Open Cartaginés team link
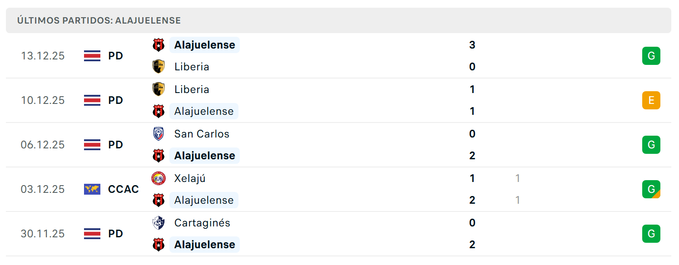The height and width of the screenshot is (265, 679). (x=202, y=223)
